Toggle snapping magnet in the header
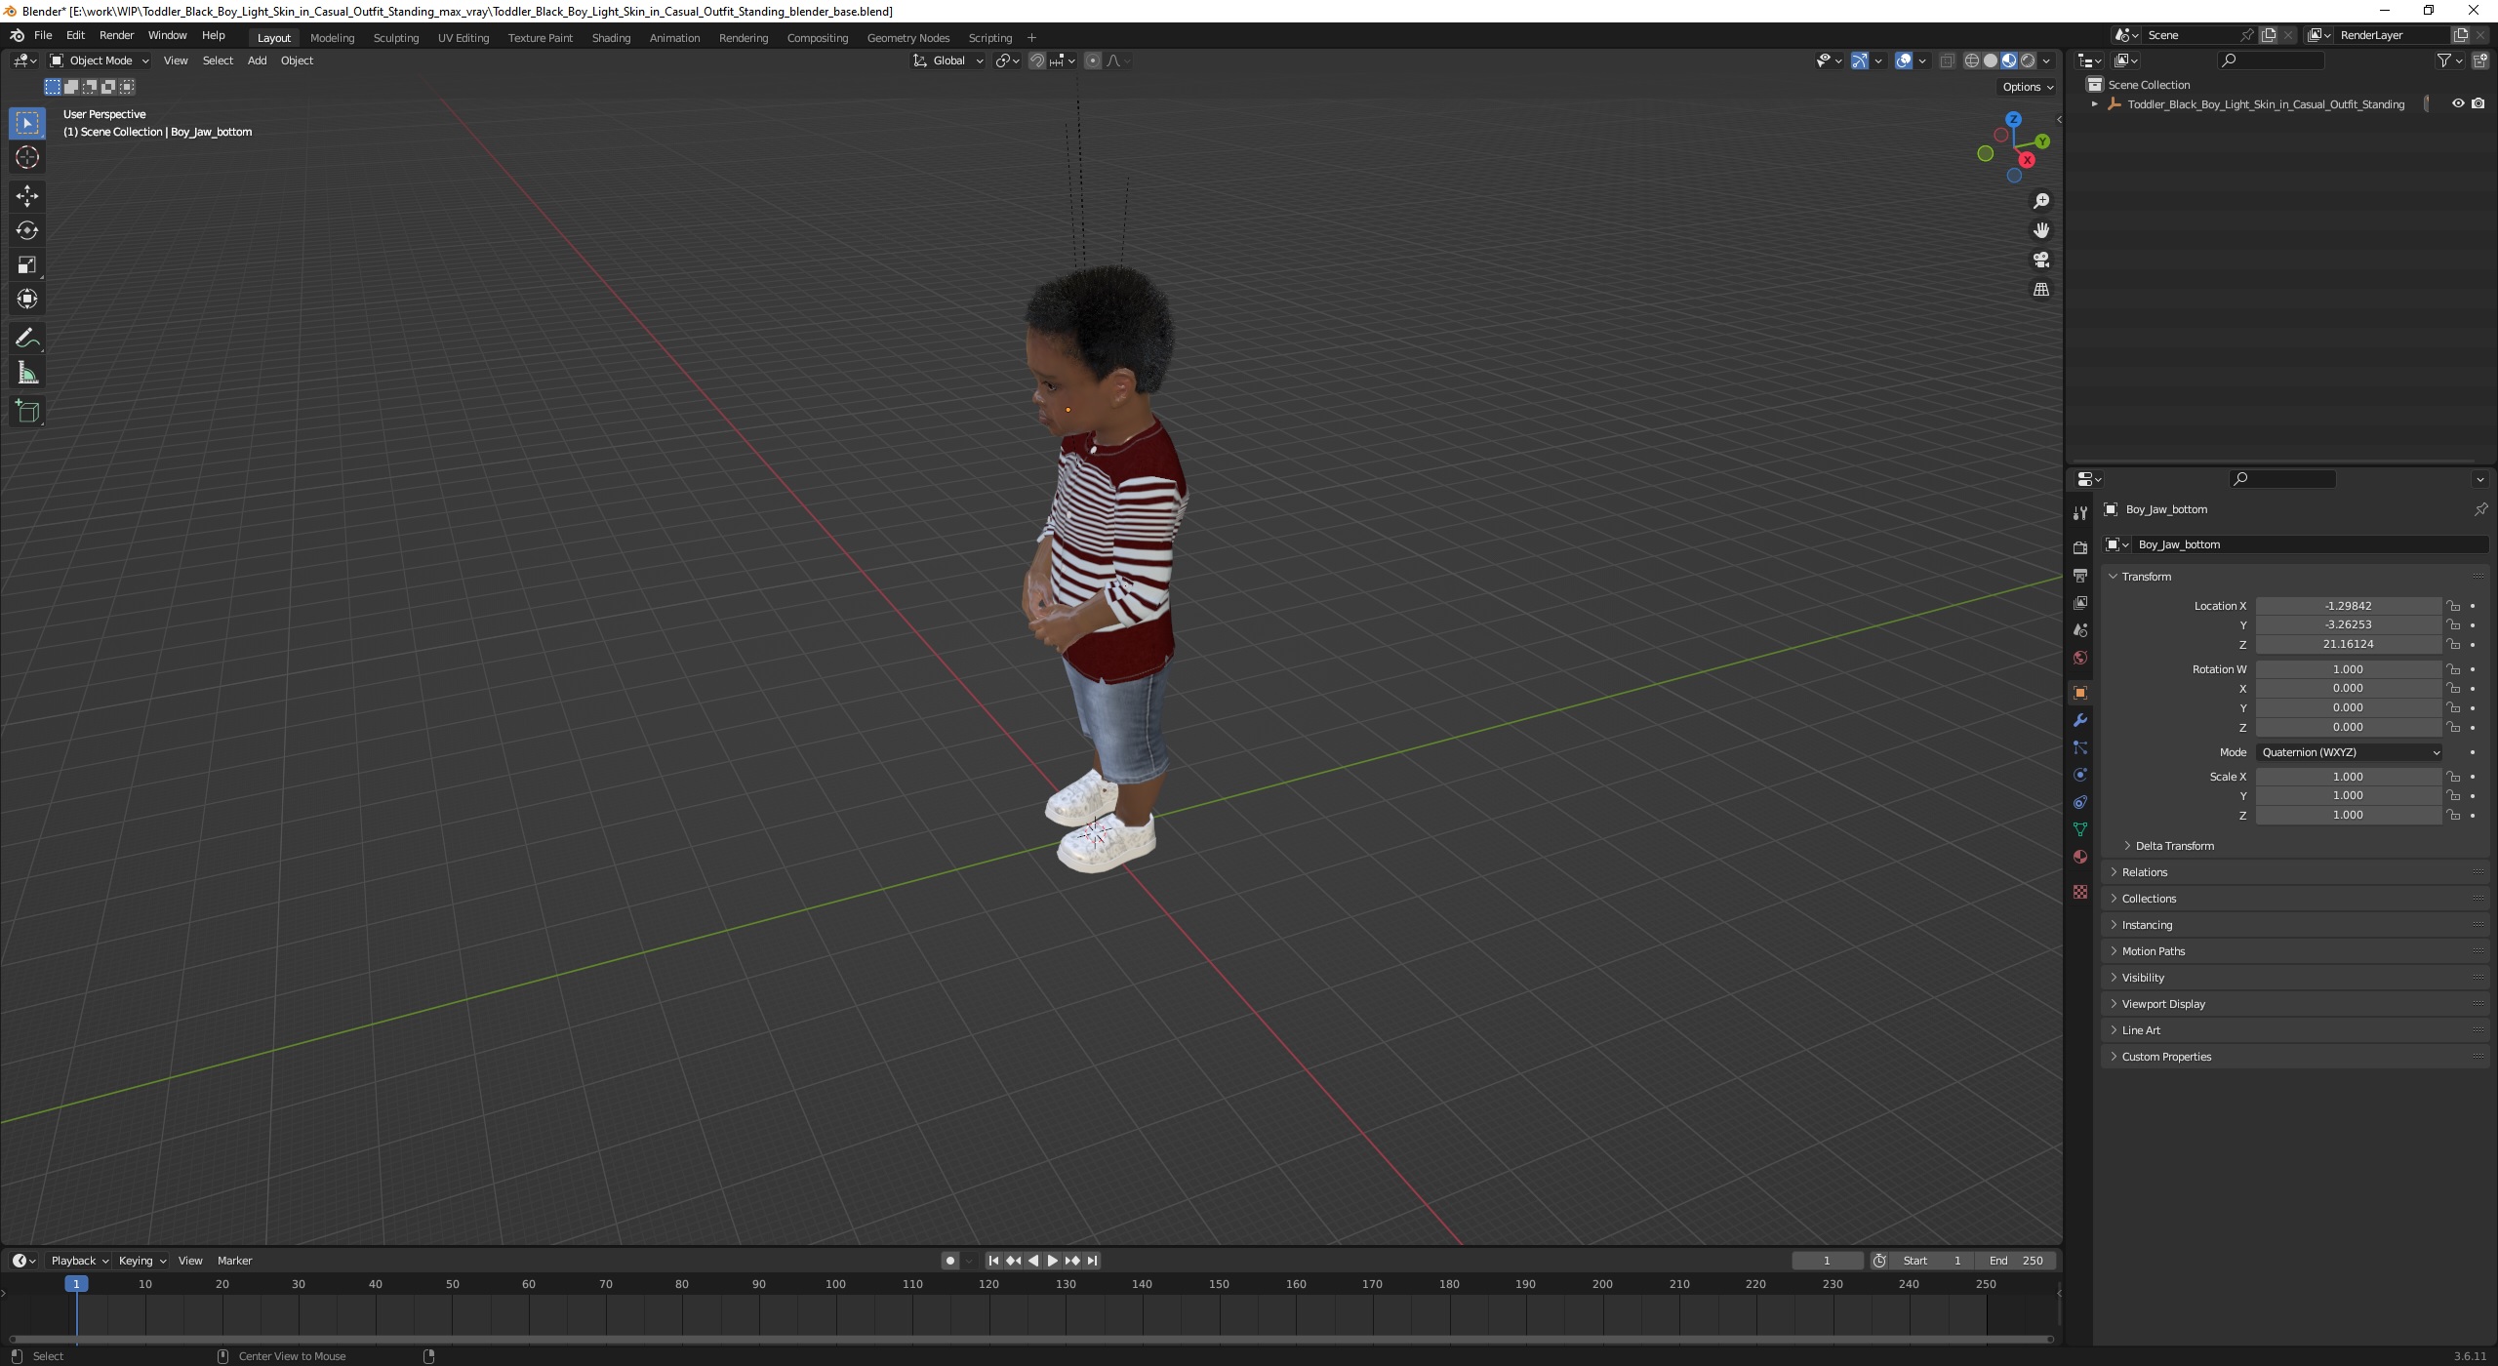Screen dimensions: 2498x1366 click(1037, 60)
